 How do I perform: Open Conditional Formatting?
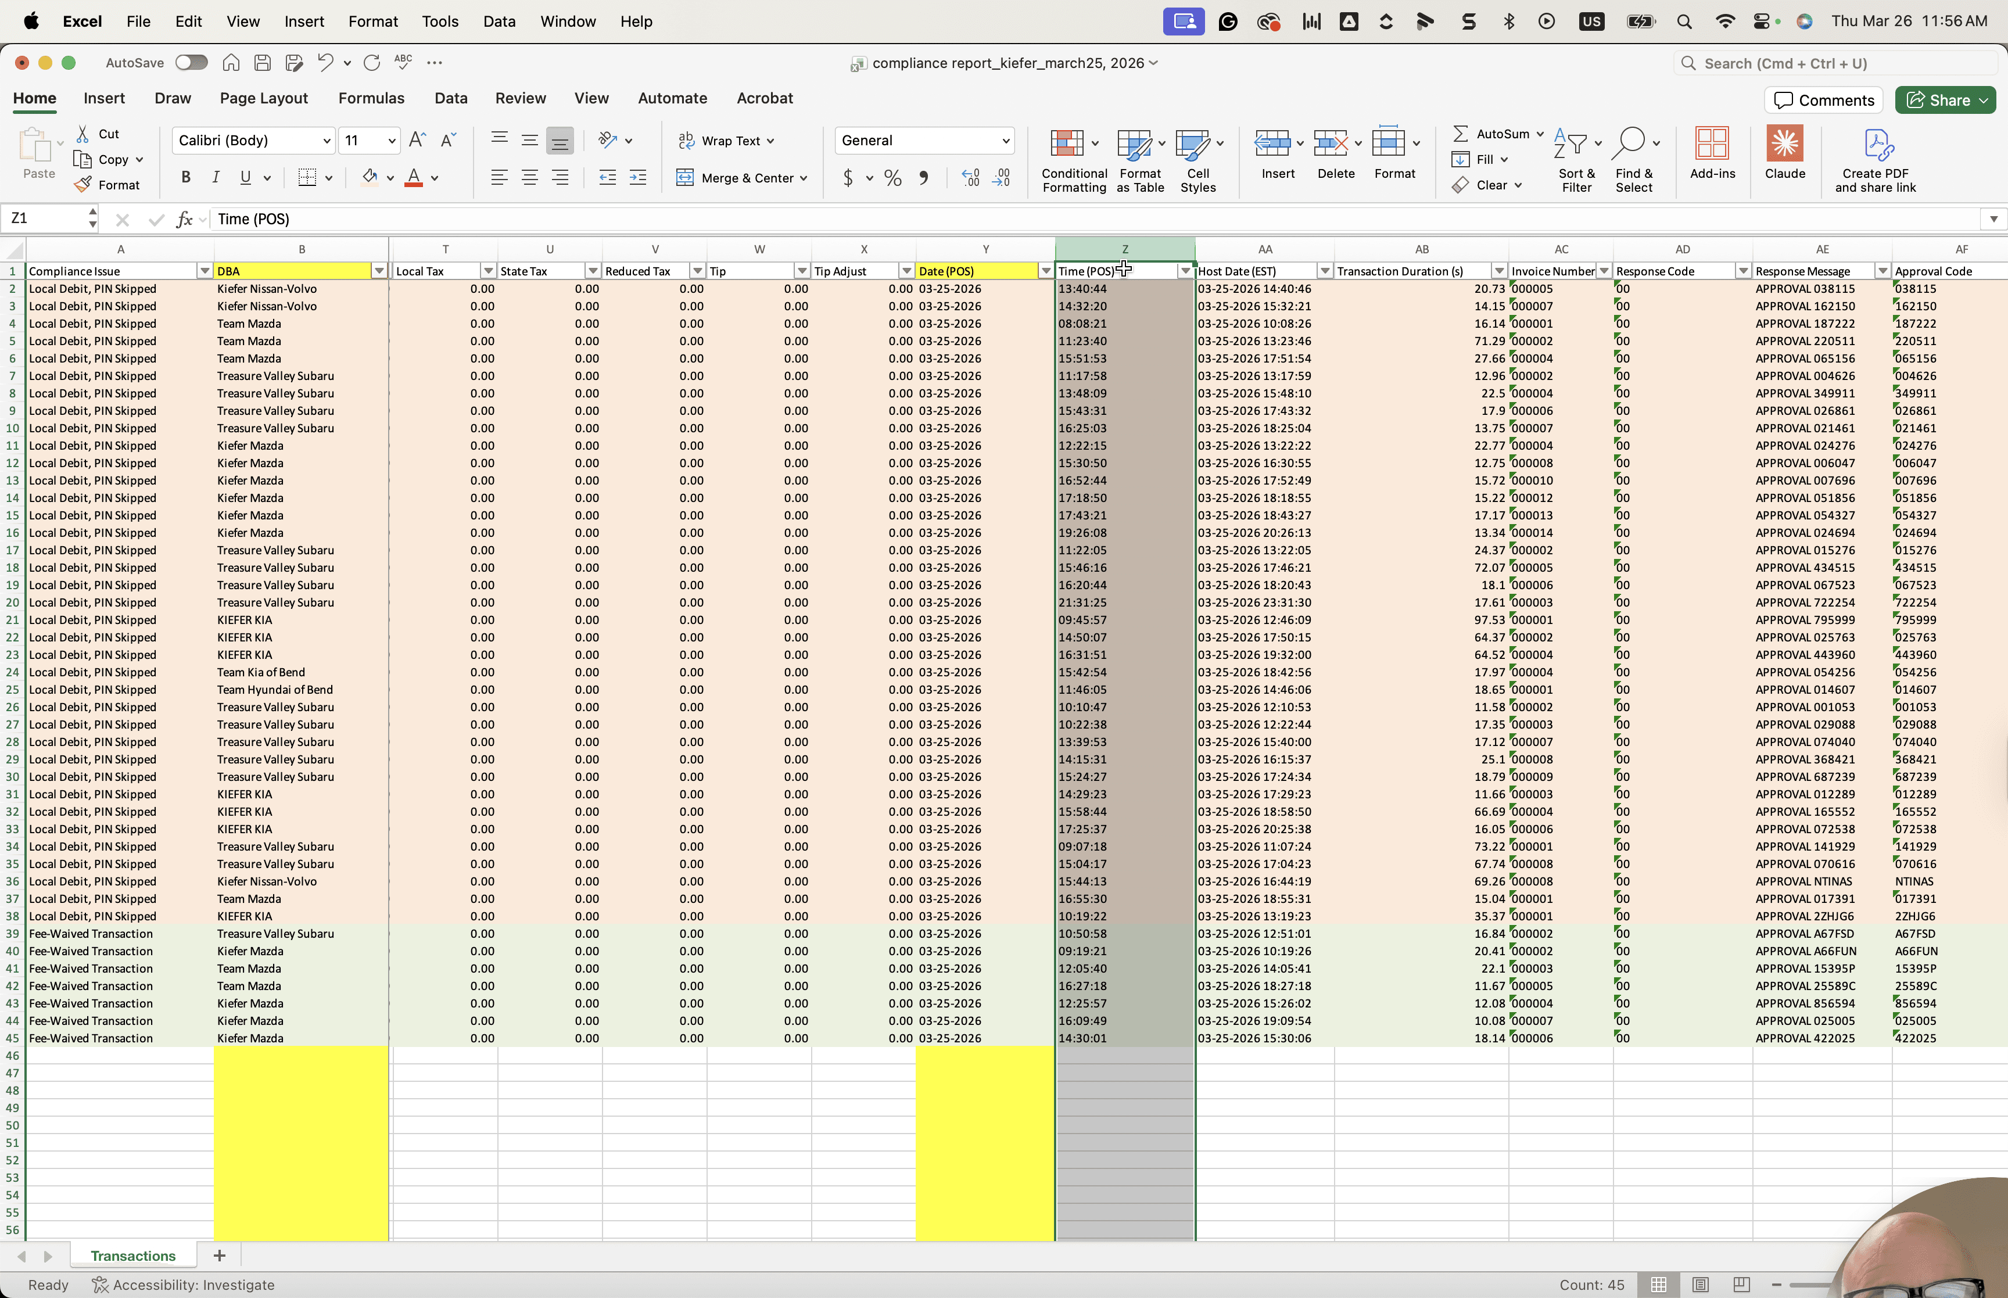click(x=1074, y=160)
